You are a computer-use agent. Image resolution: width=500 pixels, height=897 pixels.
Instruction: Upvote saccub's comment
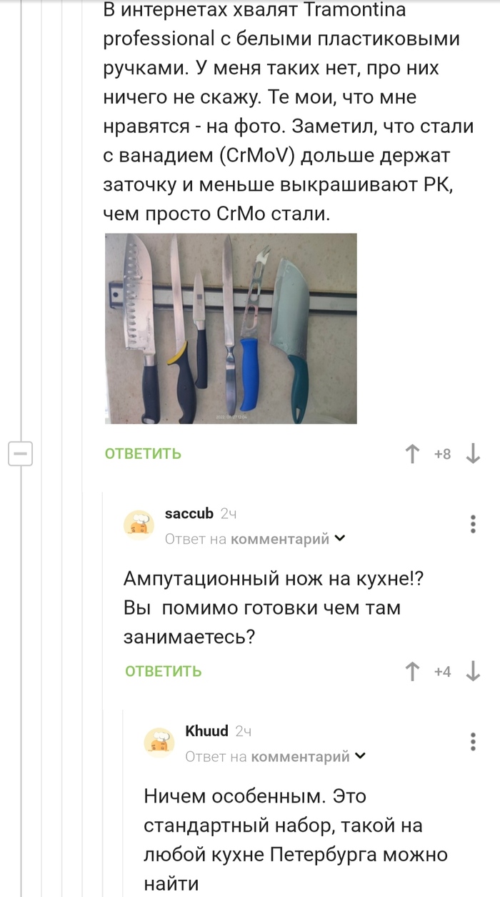(412, 671)
